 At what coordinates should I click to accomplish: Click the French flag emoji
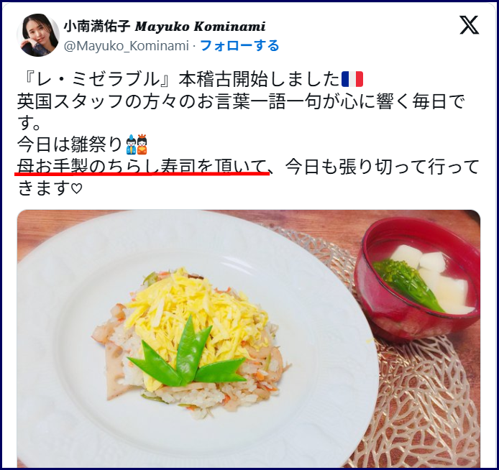tap(352, 80)
